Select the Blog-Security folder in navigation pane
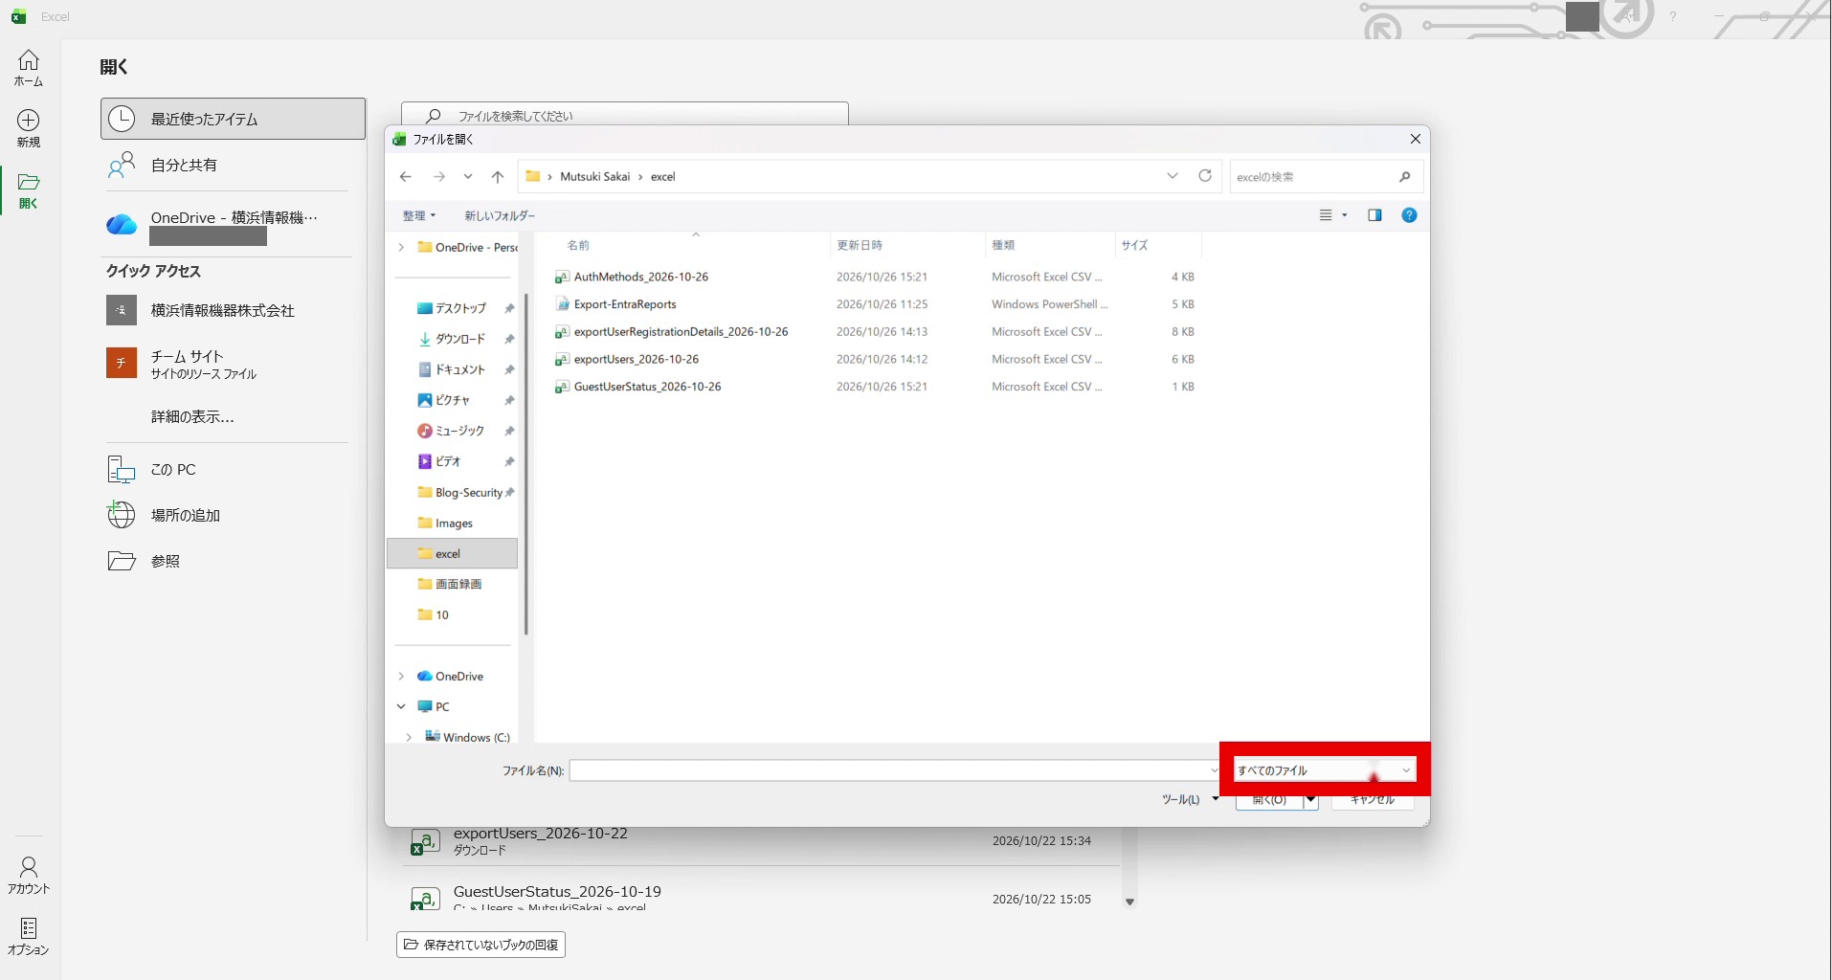Screen dimensions: 1832x980 click(x=467, y=493)
